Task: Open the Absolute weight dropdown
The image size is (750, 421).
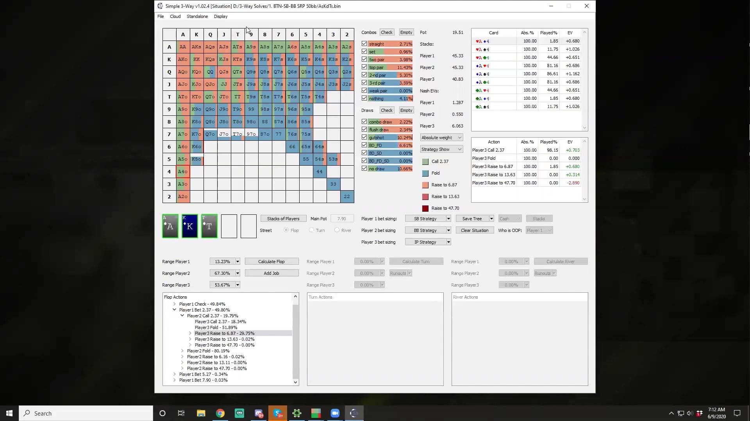Action: (441, 138)
